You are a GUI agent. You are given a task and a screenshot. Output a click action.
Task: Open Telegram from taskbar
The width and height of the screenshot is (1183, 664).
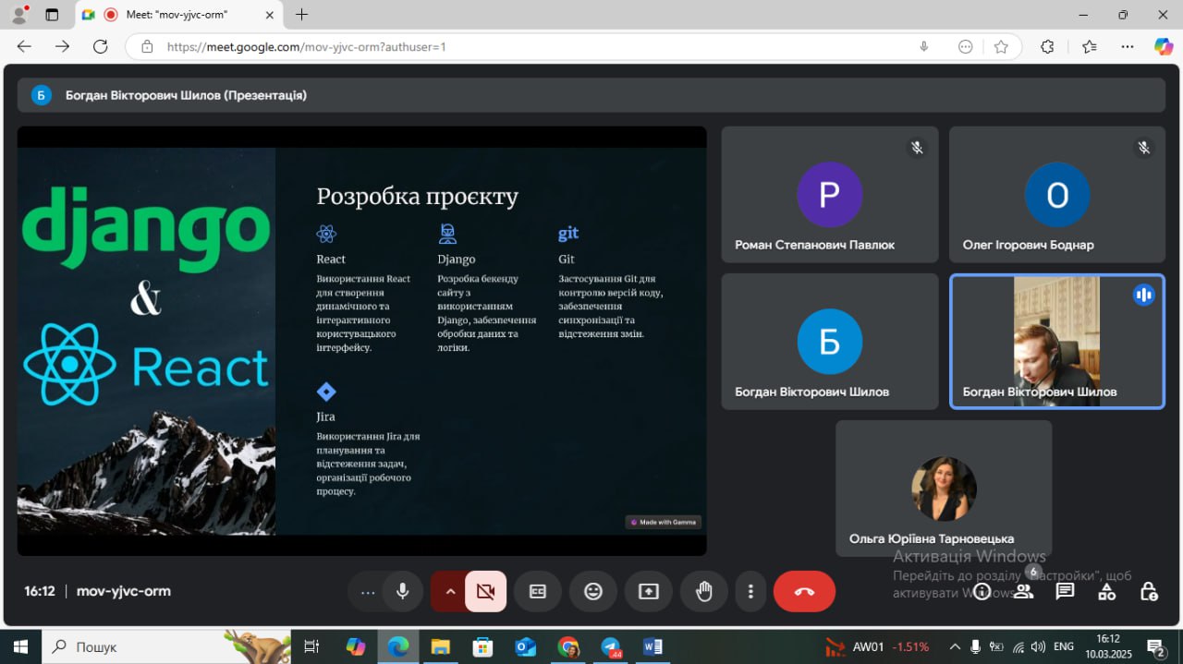(x=611, y=646)
